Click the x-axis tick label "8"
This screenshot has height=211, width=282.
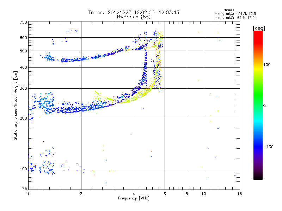click(187, 194)
